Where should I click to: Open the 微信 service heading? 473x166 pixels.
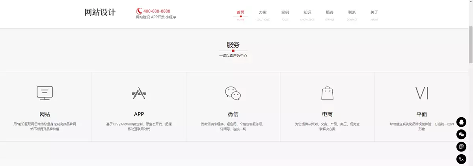pyautogui.click(x=233, y=114)
